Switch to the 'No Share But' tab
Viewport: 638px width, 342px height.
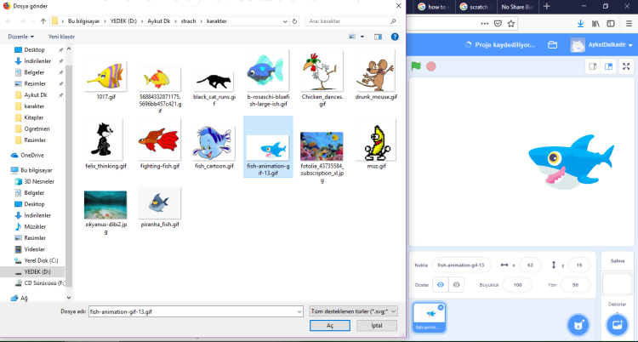tap(517, 7)
